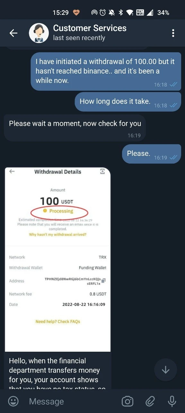The image size is (185, 413).
Task: Select the 'Please.' sent message bubble
Action: click(x=152, y=154)
